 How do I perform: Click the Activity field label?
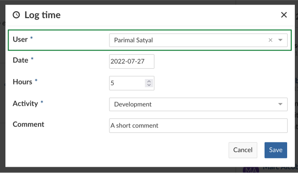click(25, 104)
